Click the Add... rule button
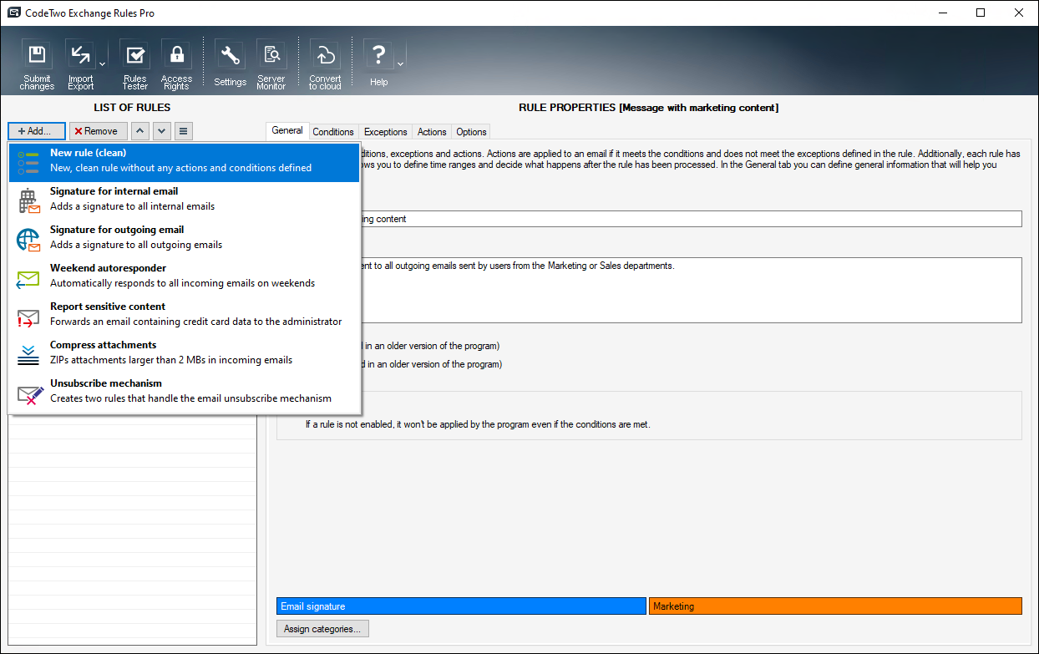 (37, 131)
